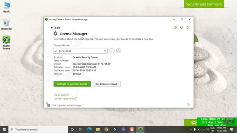
Task: Click the Type here to search box
Action: tap(38, 129)
